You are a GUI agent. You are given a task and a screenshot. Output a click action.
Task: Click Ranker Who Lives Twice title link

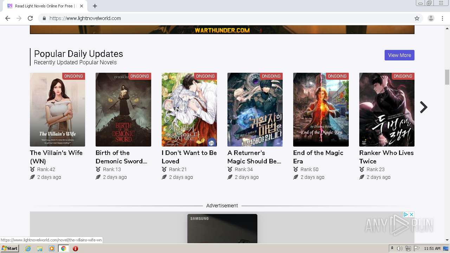(386, 157)
